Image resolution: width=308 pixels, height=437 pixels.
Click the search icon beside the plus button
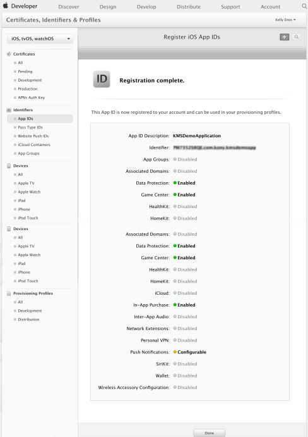tap(296, 37)
